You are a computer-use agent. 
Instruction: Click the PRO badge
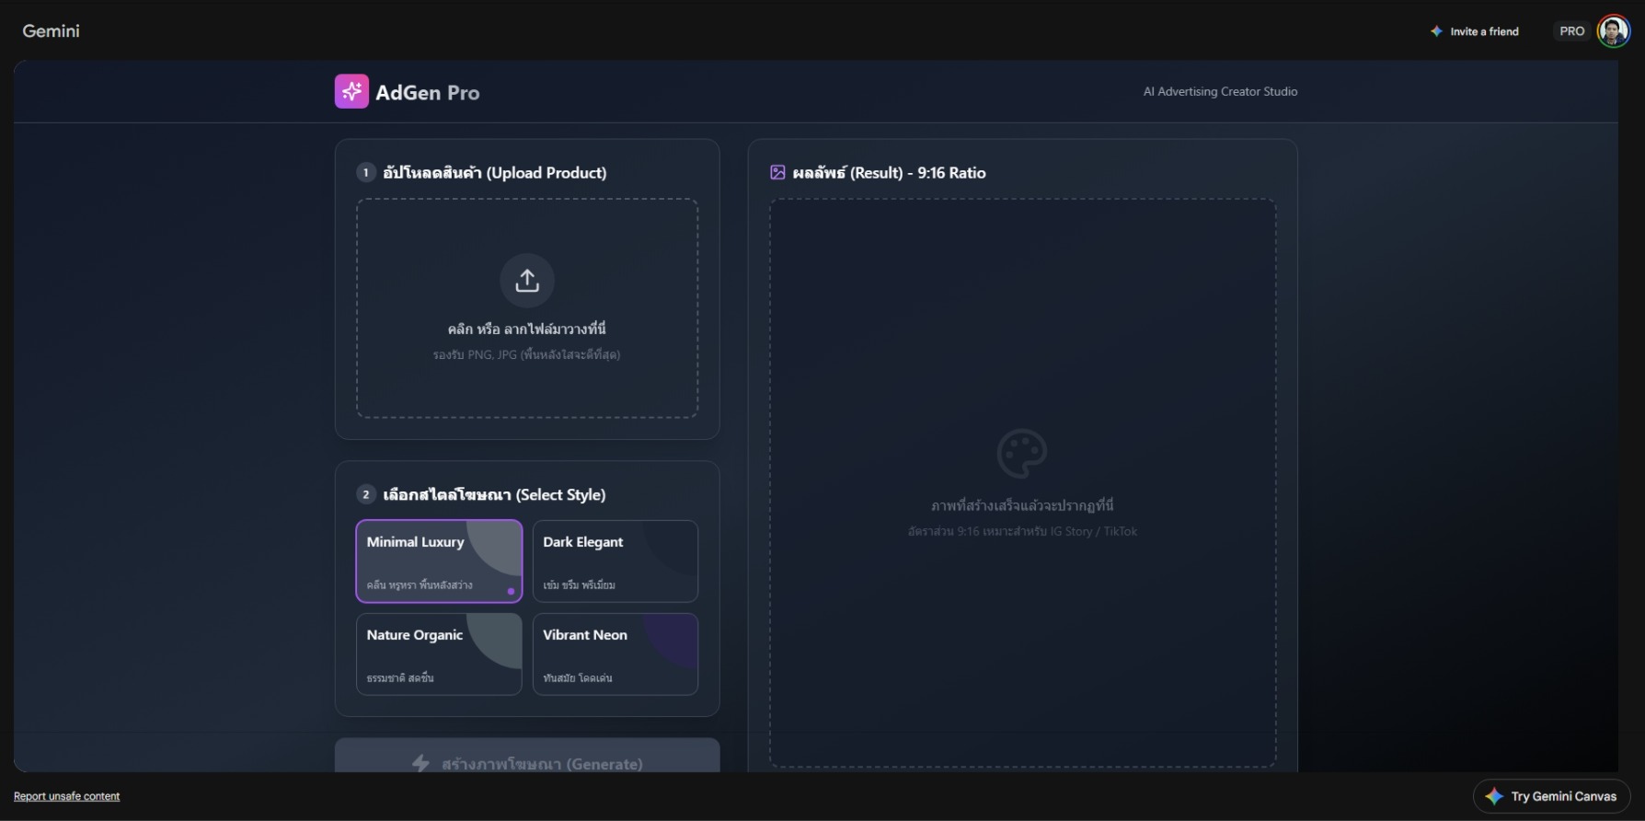[1571, 31]
